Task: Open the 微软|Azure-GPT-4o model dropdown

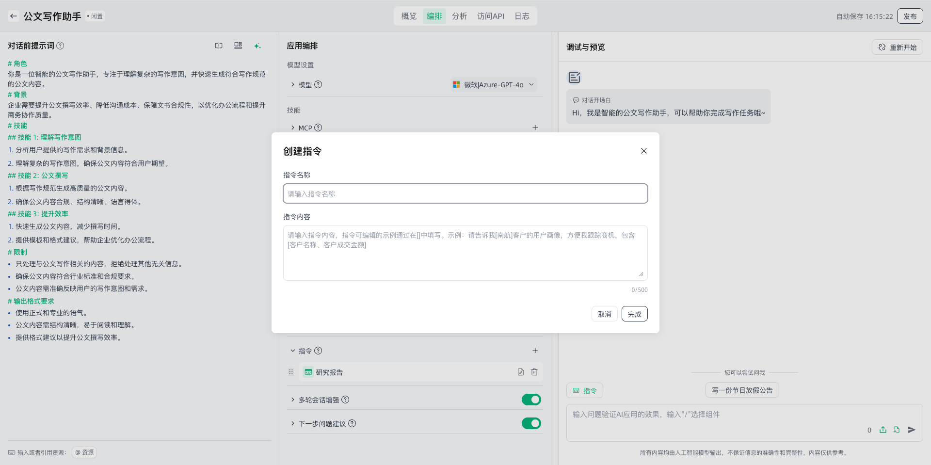Action: (x=494, y=84)
